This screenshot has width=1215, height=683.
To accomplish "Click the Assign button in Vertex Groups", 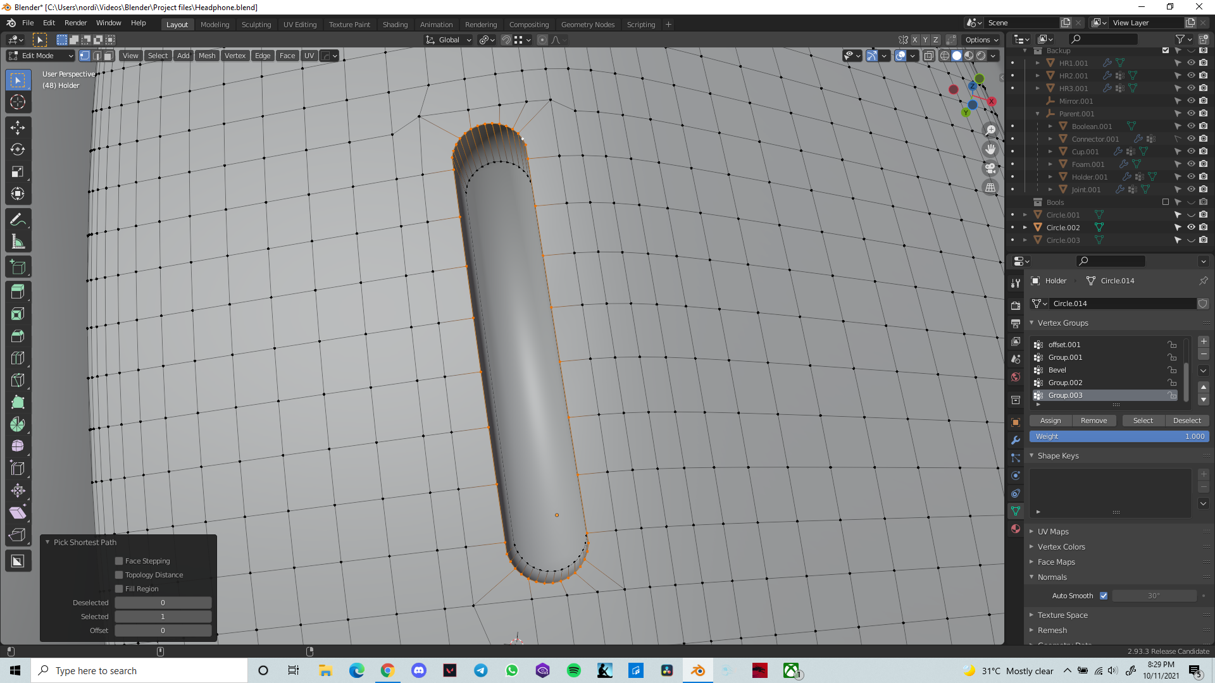I will (x=1050, y=421).
